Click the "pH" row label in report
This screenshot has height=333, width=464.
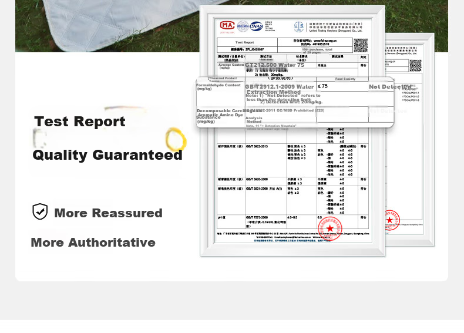pos(221,217)
